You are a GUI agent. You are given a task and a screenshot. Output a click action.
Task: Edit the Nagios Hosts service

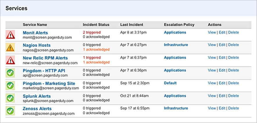tap(222, 45)
